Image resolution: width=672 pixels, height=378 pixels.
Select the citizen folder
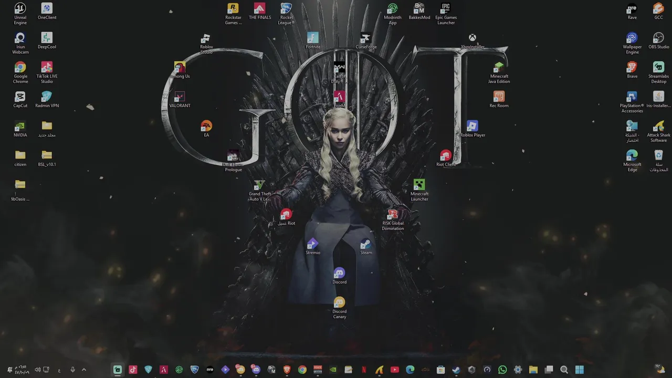click(x=20, y=158)
